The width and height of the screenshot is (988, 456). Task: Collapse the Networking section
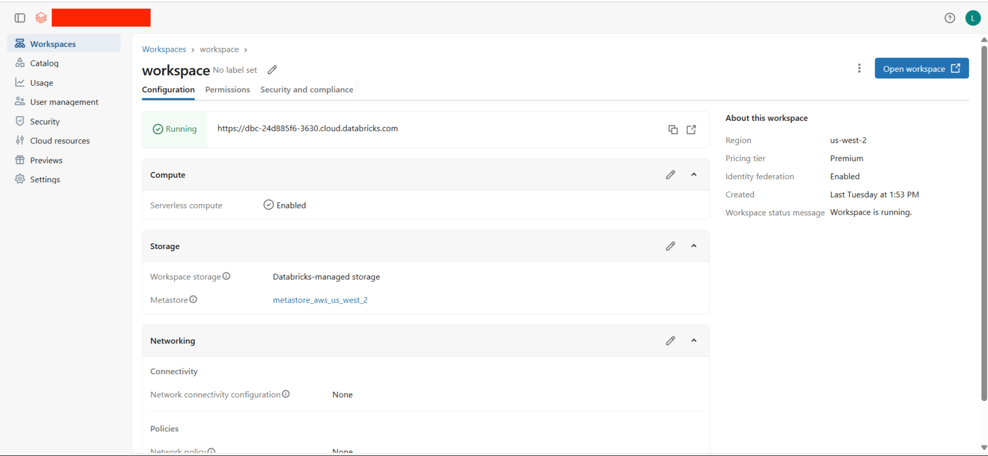[x=694, y=341]
